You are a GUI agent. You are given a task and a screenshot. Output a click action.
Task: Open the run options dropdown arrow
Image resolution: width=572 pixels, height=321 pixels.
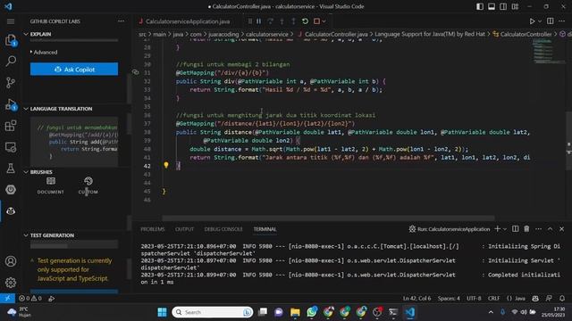click(540, 21)
